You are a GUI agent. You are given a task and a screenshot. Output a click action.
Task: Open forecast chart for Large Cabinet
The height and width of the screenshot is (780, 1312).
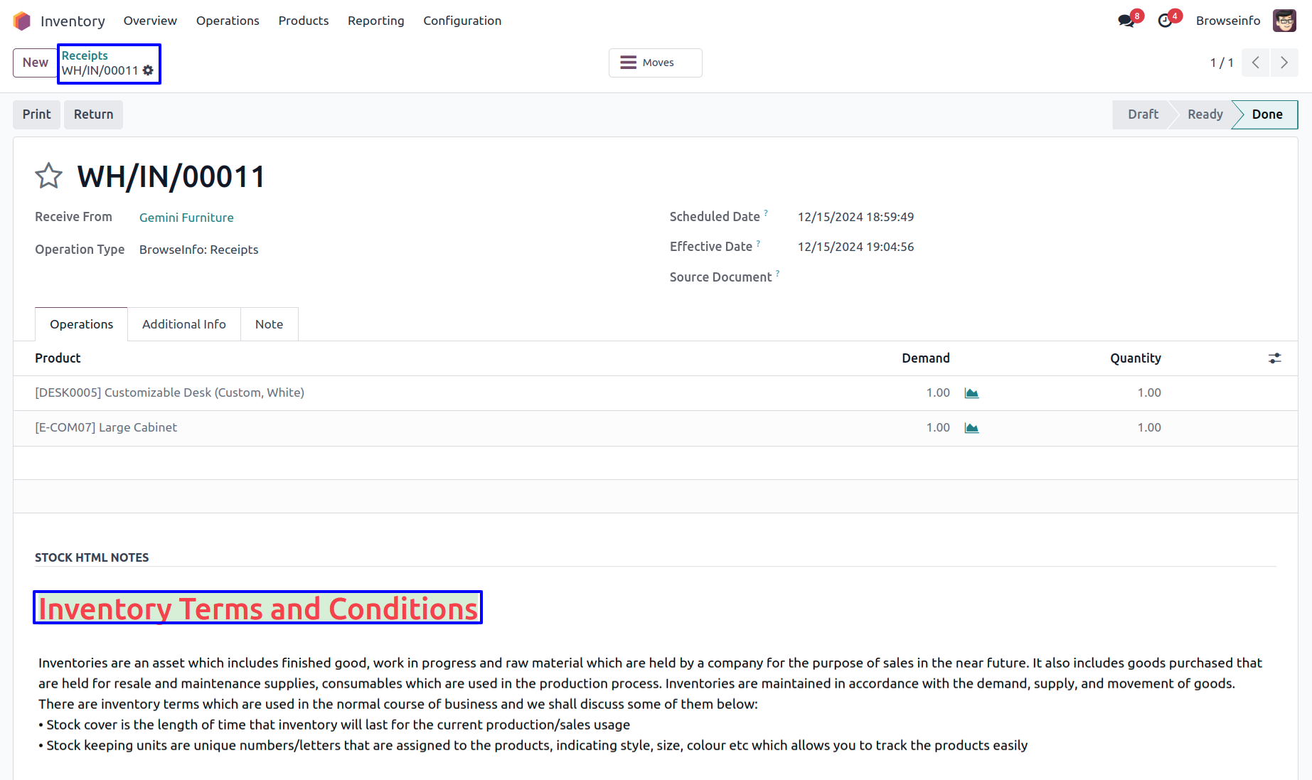(971, 428)
